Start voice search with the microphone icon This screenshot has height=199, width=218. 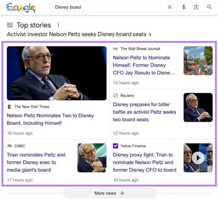point(184,7)
